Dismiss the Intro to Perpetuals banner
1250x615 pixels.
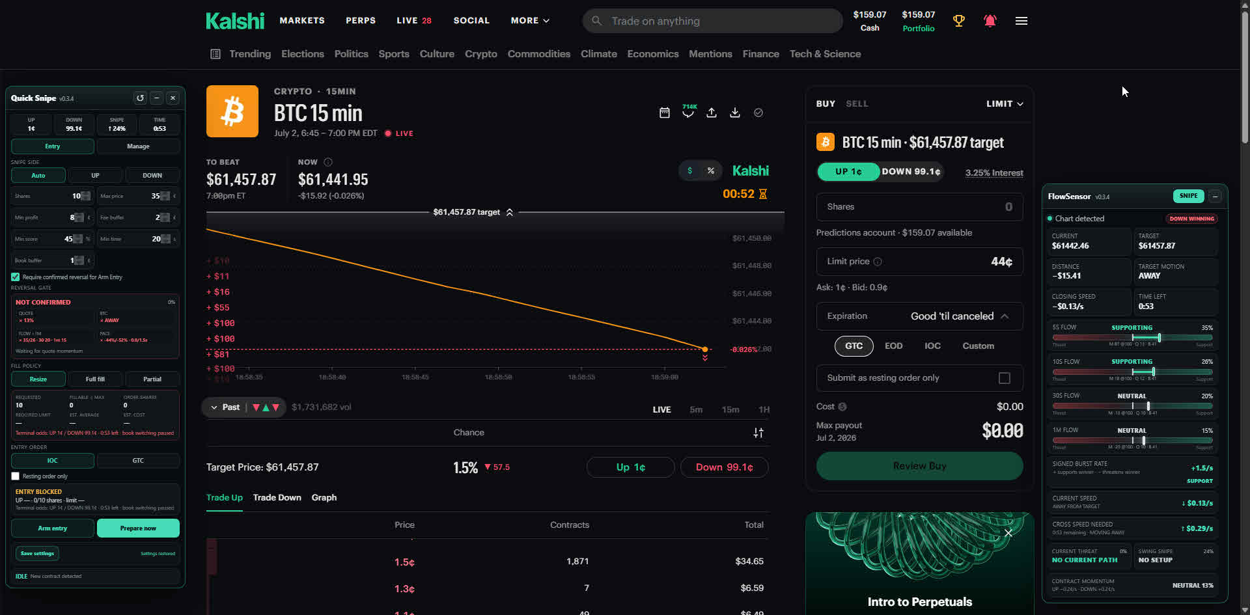click(1008, 533)
